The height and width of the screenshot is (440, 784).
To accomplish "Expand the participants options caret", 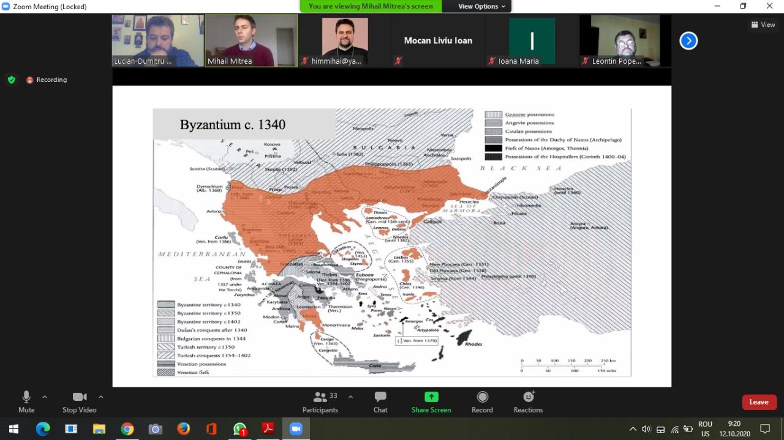I will point(350,397).
